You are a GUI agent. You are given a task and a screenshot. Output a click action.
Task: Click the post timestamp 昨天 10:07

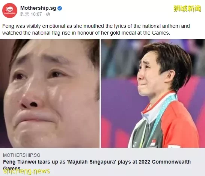[31, 14]
